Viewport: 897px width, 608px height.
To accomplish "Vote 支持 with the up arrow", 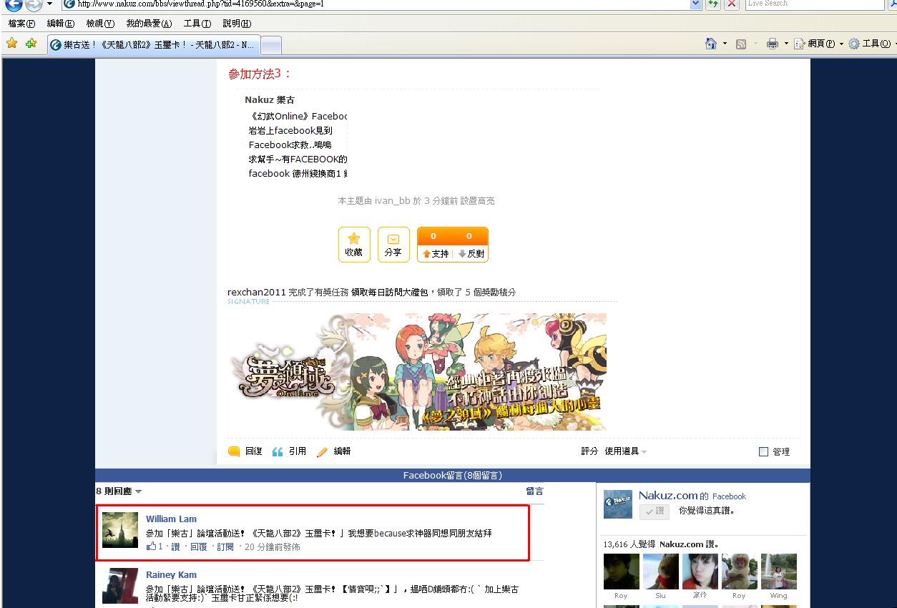I will 436,253.
